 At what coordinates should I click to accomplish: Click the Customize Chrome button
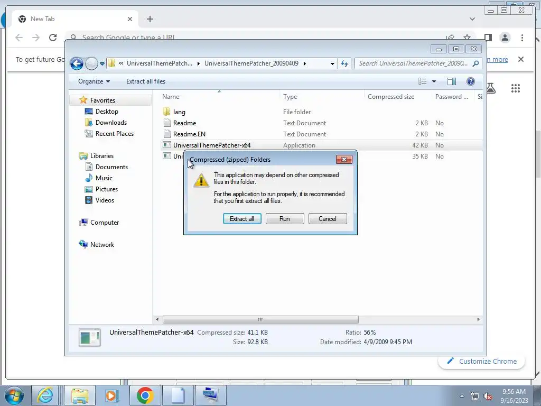[x=482, y=361]
